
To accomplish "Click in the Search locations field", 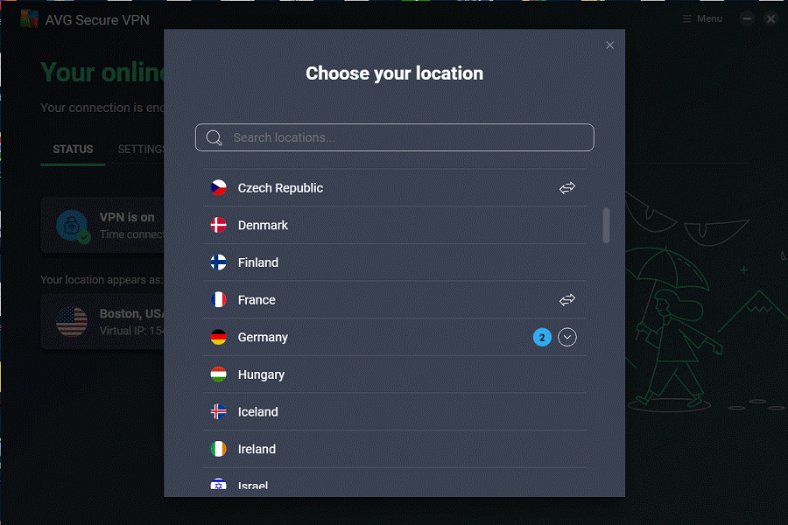I will [x=395, y=137].
